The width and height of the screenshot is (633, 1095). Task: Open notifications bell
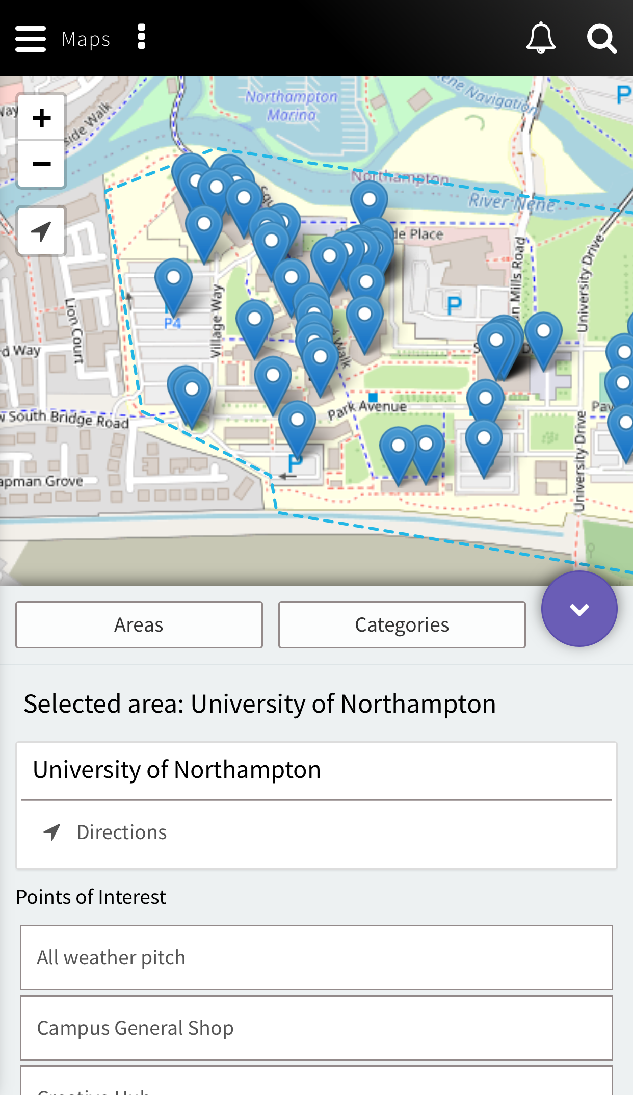click(x=541, y=38)
